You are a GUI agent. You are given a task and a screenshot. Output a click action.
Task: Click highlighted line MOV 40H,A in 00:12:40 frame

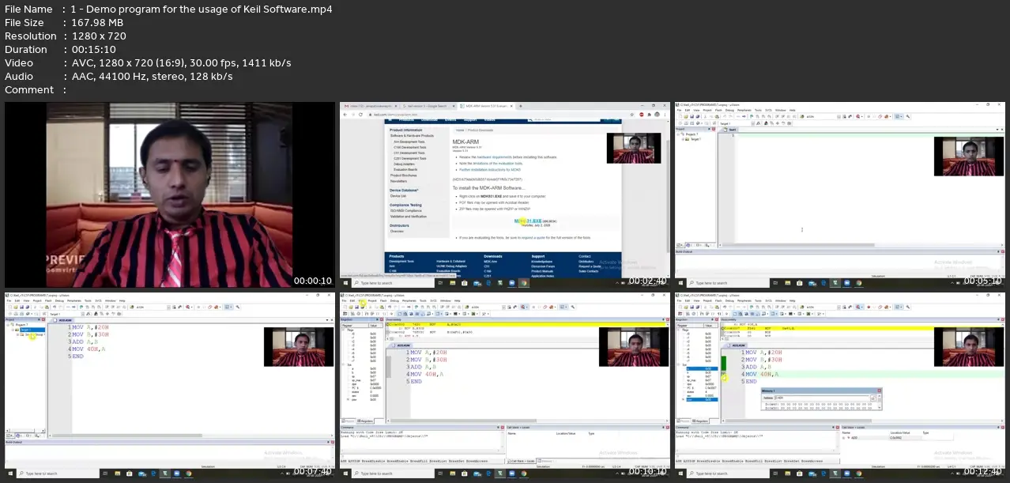(763, 375)
